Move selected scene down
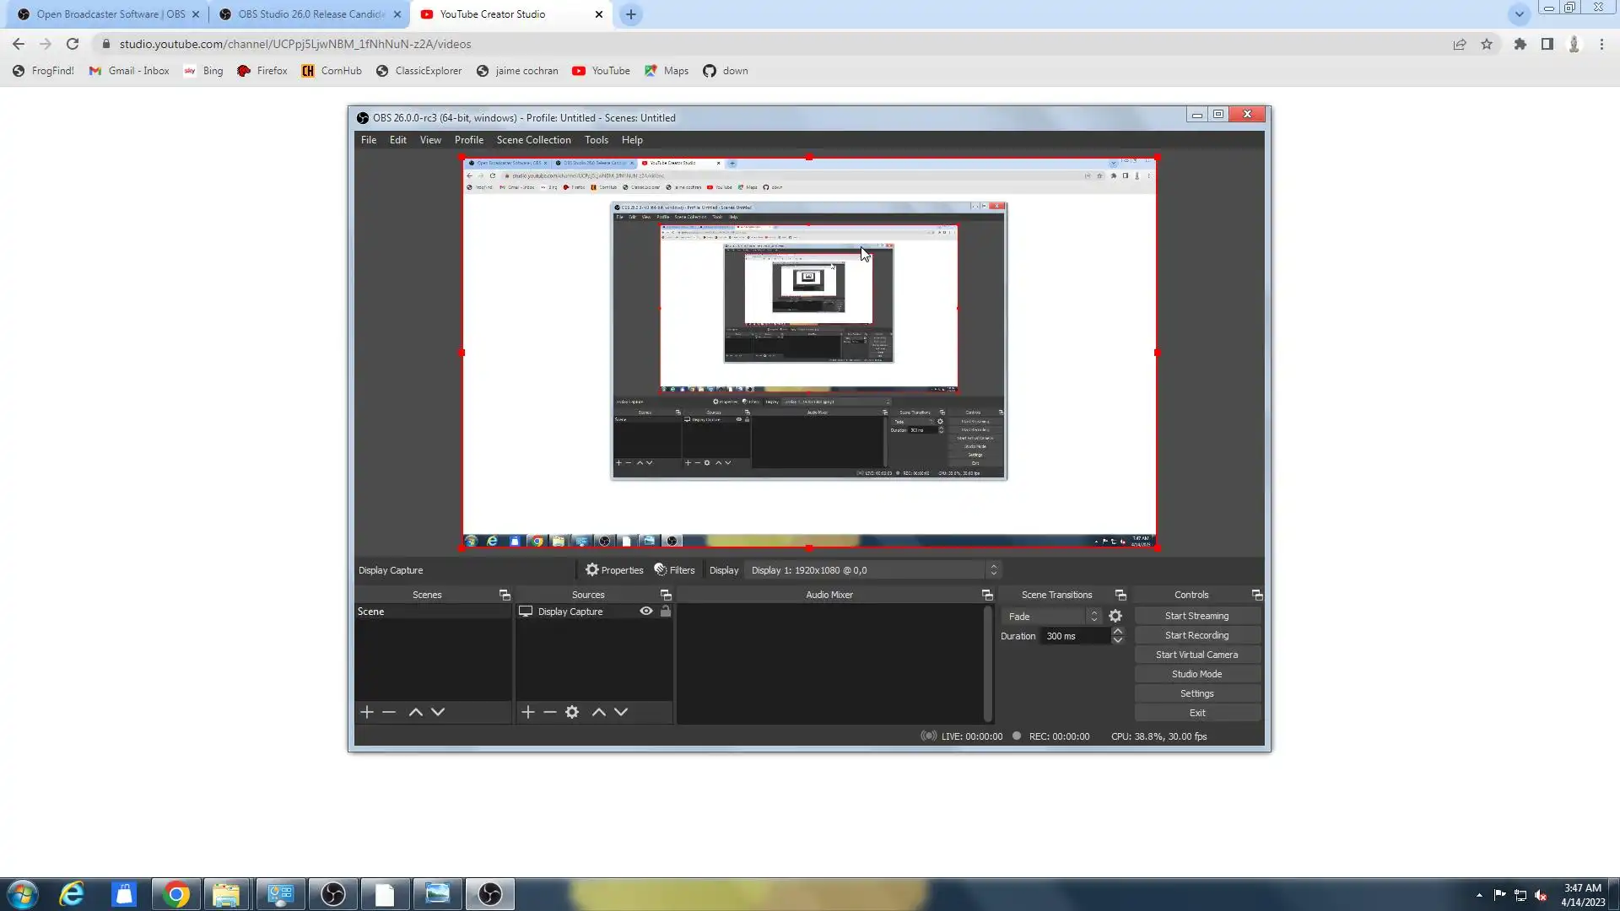The width and height of the screenshot is (1620, 911). point(438,712)
